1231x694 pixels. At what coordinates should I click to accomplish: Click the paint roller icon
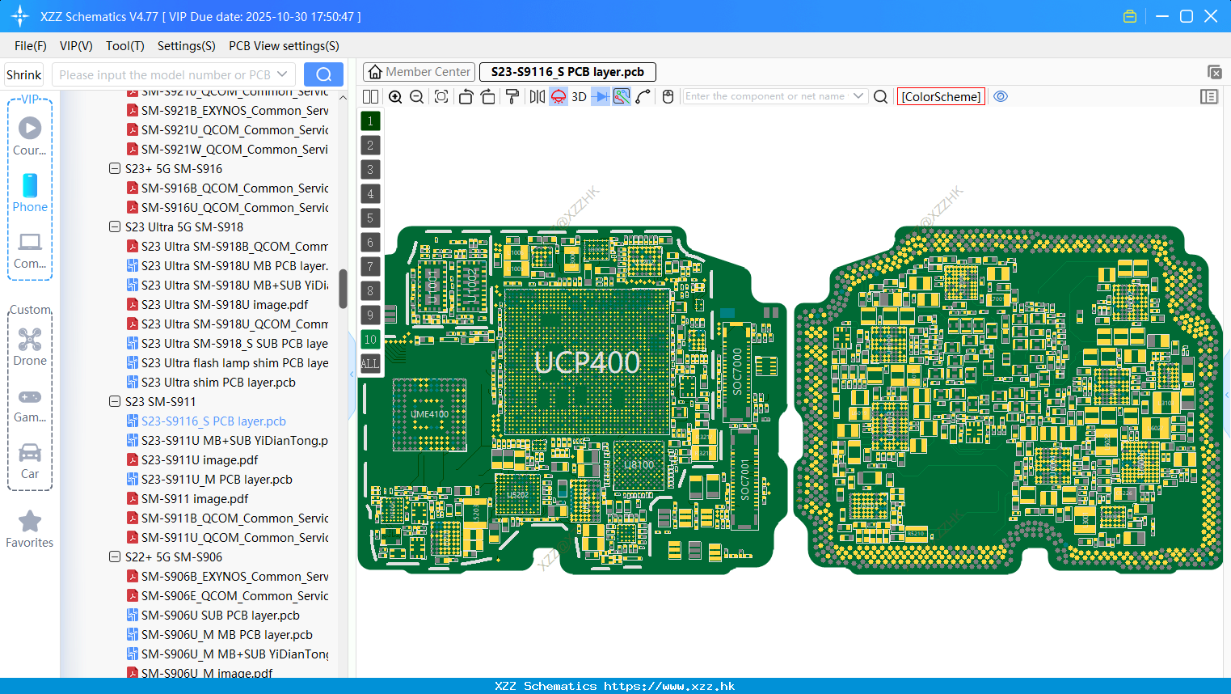pyautogui.click(x=512, y=96)
